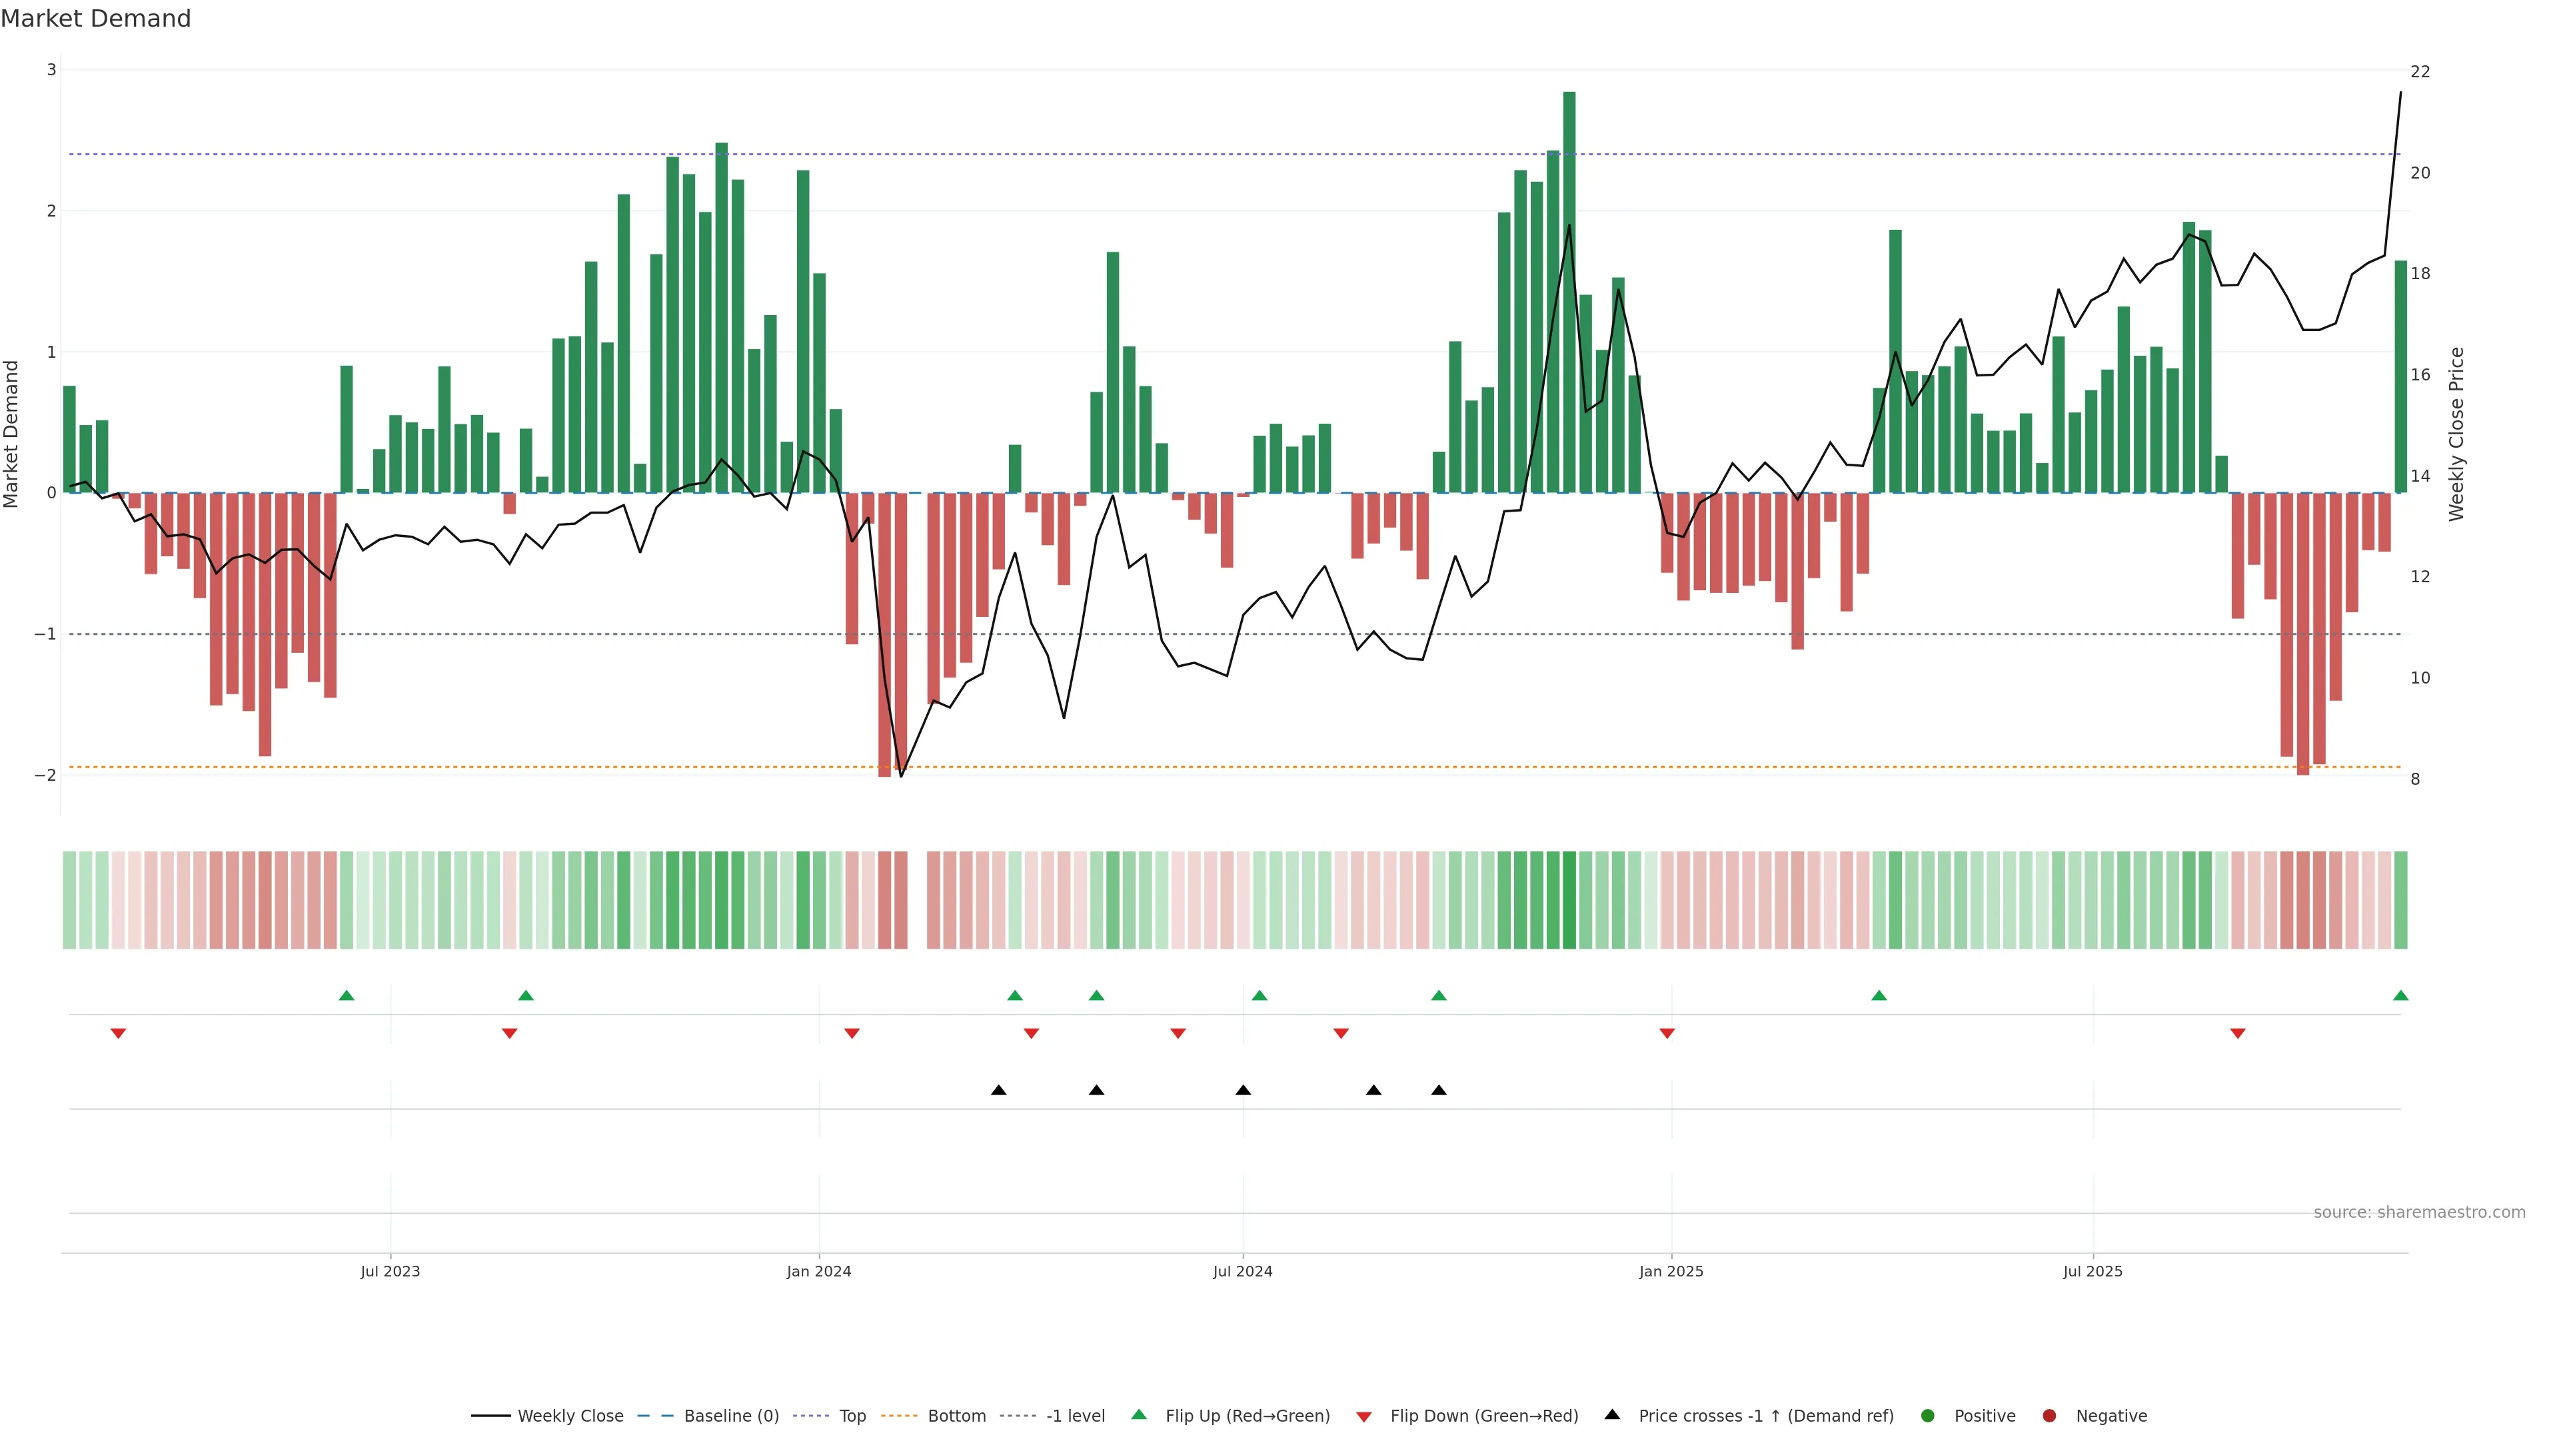Click the Flip Down red triangle legend icon
Viewport: 2559px width, 1439px height.
[1364, 1416]
